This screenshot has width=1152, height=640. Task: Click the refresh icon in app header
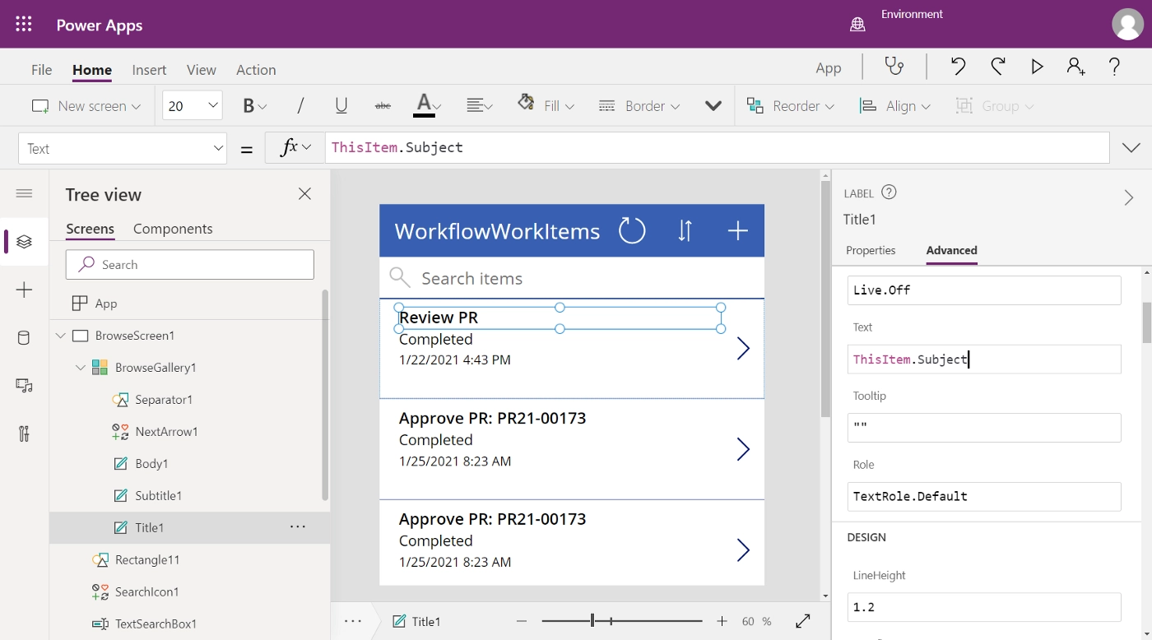[632, 231]
